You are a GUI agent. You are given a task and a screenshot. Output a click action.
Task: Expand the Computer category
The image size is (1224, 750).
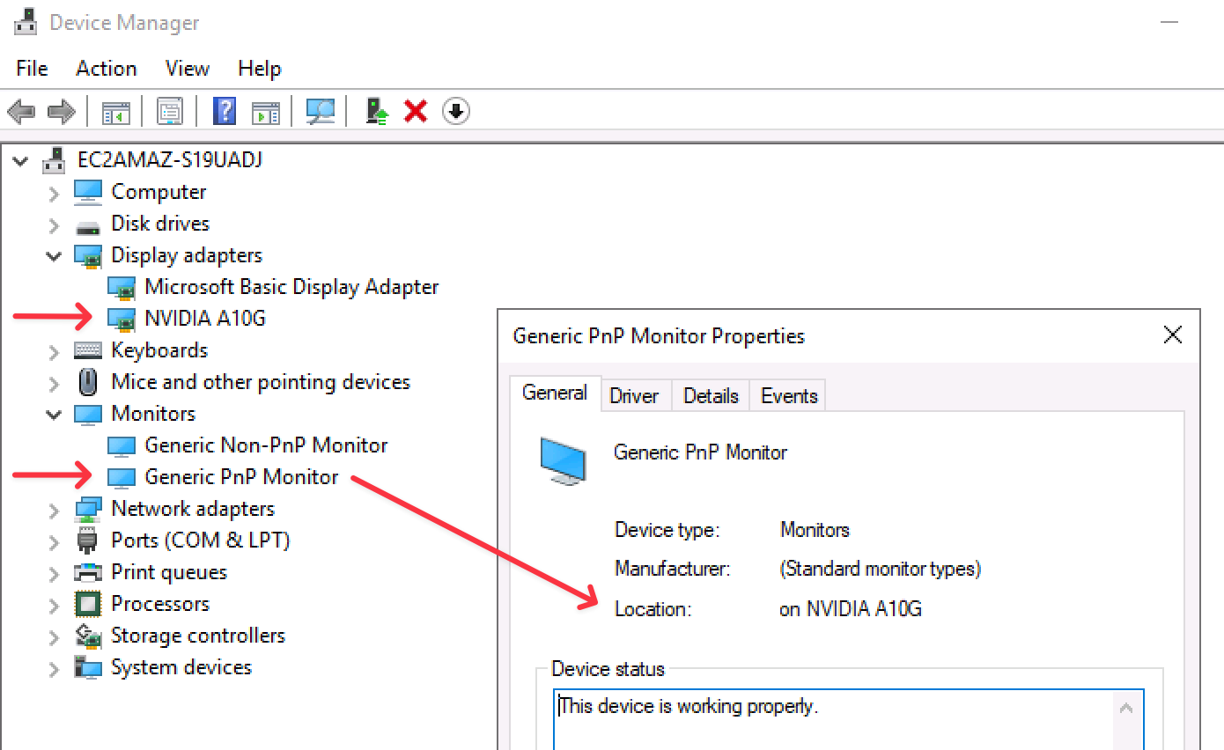click(x=55, y=193)
